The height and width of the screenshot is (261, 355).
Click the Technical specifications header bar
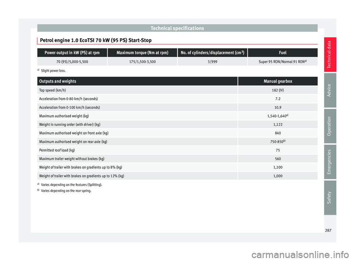177,28
